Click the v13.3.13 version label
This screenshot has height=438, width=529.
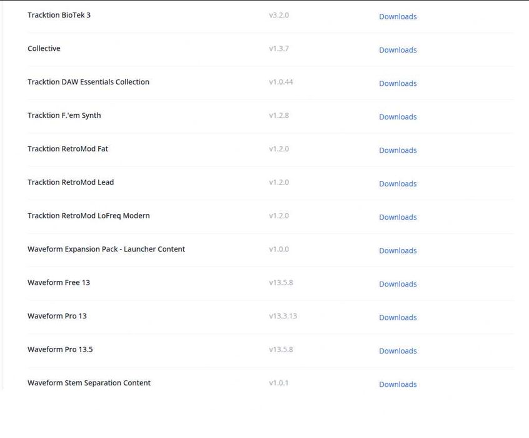click(283, 316)
